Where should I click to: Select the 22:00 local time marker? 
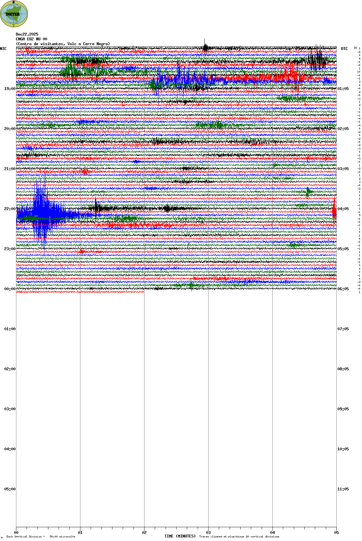[x=10, y=209]
